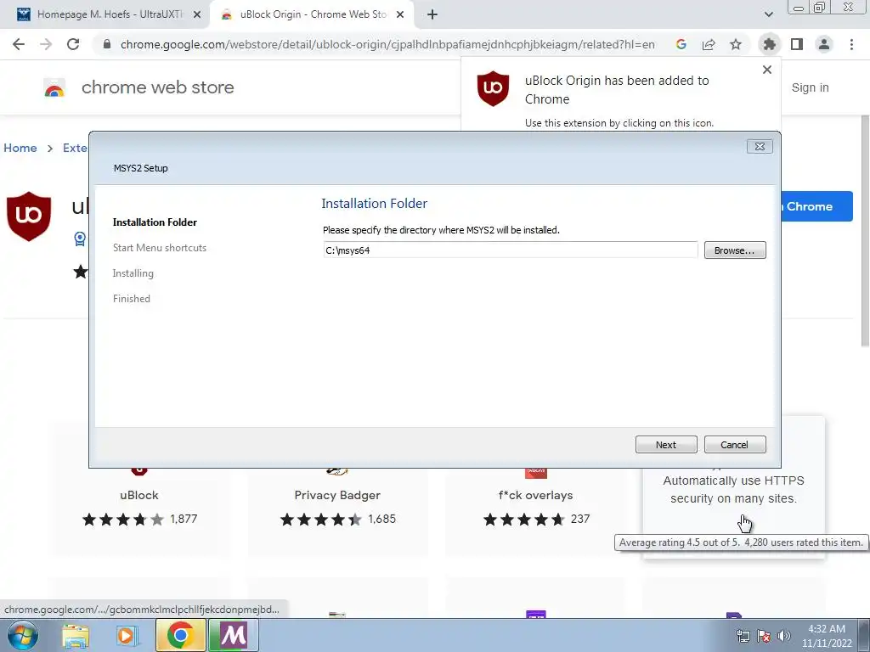Click the Chrome Web Store rainbow logo
This screenshot has height=652, width=870.
(54, 87)
